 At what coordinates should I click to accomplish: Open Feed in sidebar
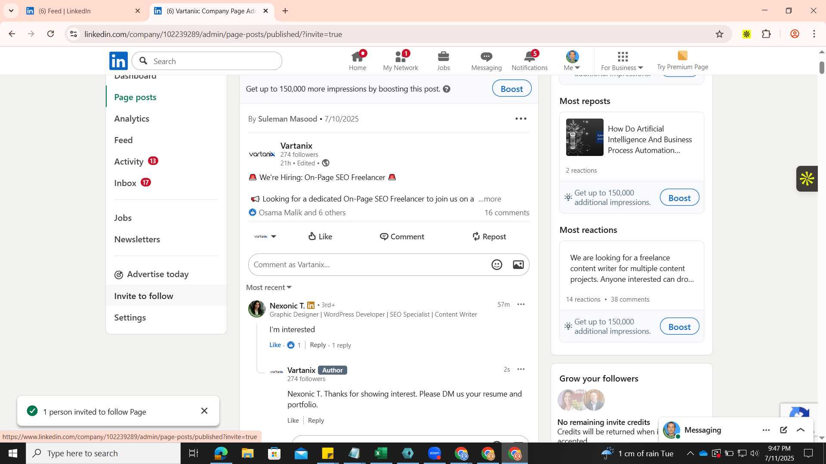point(123,140)
